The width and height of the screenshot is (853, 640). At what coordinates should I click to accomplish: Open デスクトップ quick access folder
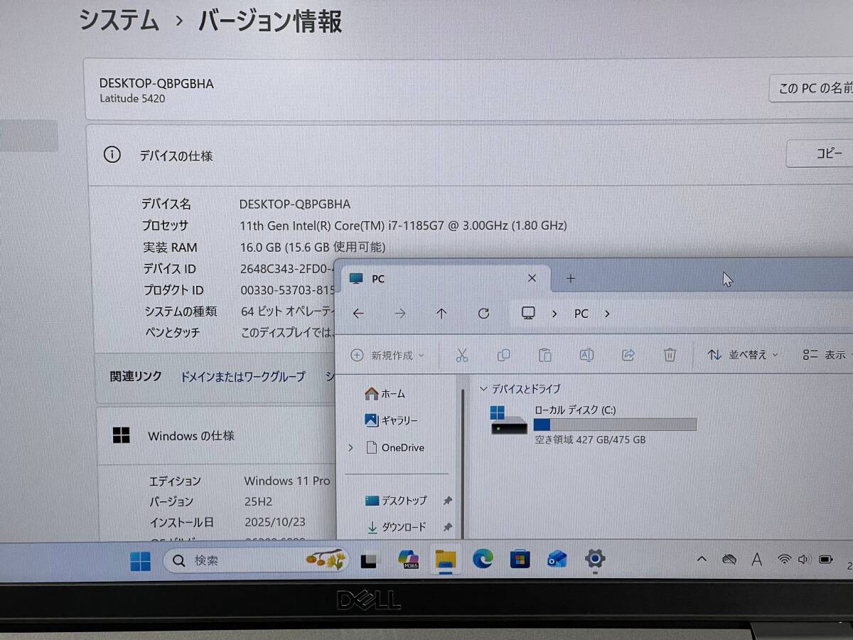tap(396, 500)
